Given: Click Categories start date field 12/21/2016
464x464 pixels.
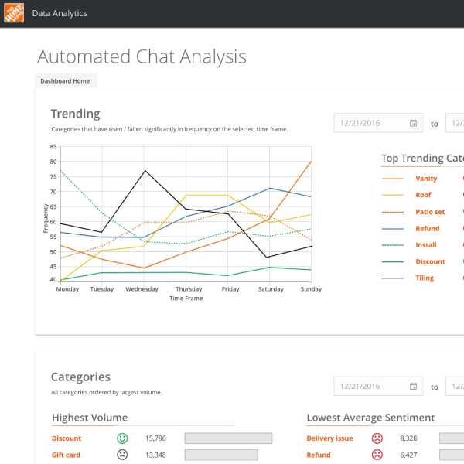Looking at the screenshot, I should [x=378, y=386].
